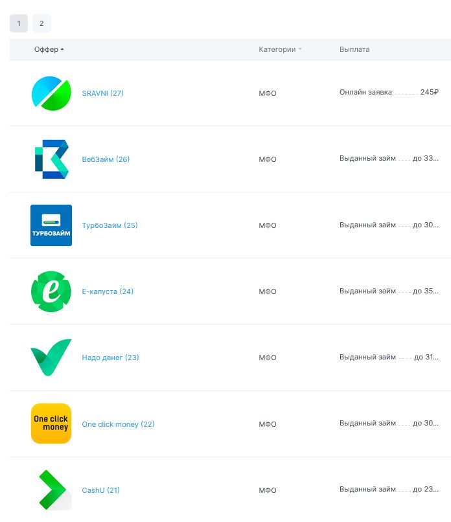The image size is (451, 522).
Task: Click the Е-капуста green cabbage logo
Action: coord(51,291)
